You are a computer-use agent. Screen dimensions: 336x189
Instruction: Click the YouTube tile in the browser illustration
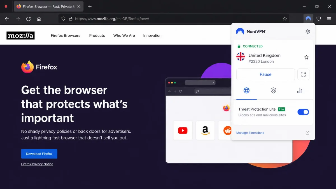pos(183,130)
